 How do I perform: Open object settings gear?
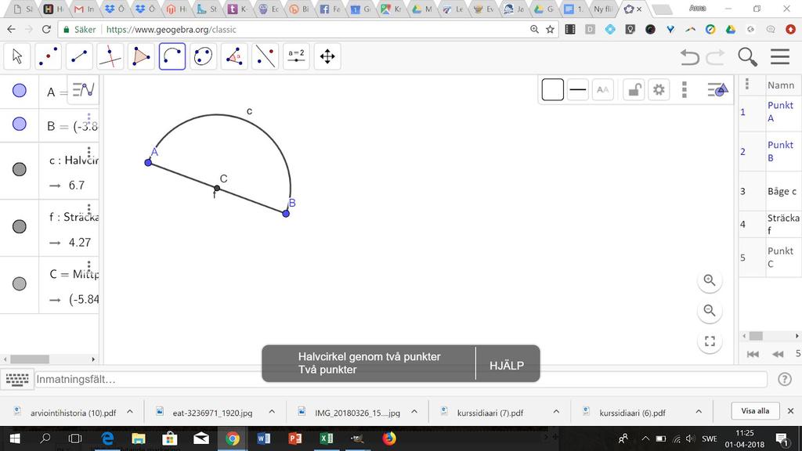(659, 90)
